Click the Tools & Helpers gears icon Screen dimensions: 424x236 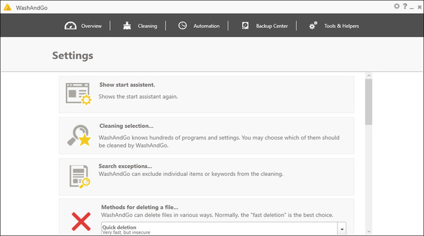(313, 25)
